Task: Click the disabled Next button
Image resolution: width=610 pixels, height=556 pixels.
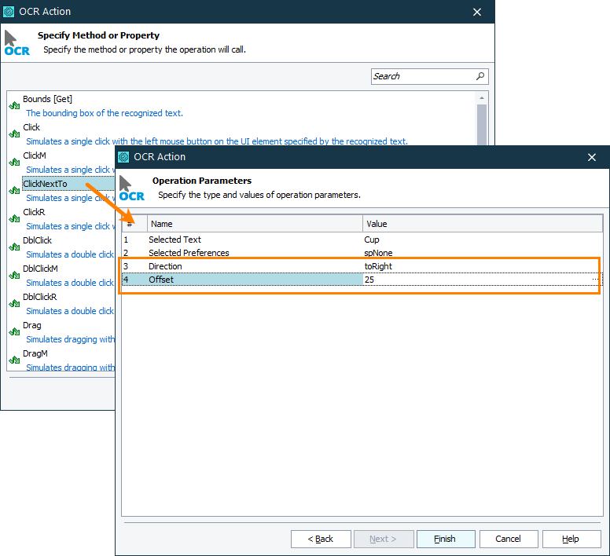Action: pos(384,539)
